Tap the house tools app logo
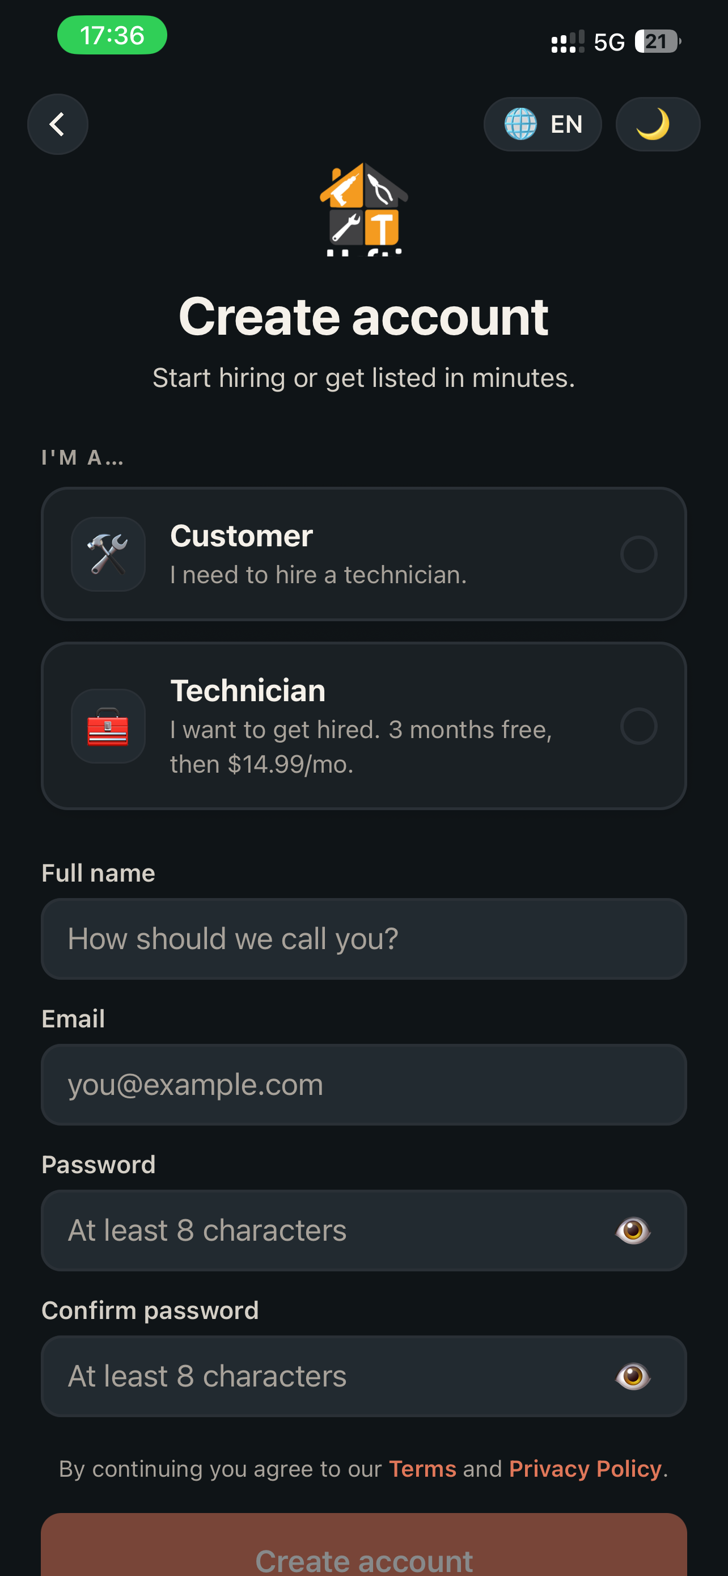 [363, 209]
